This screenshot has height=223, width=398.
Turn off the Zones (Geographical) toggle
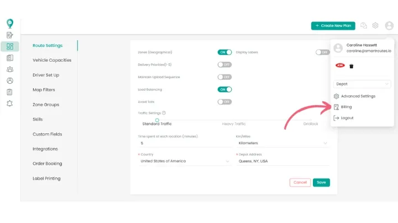[x=224, y=52]
